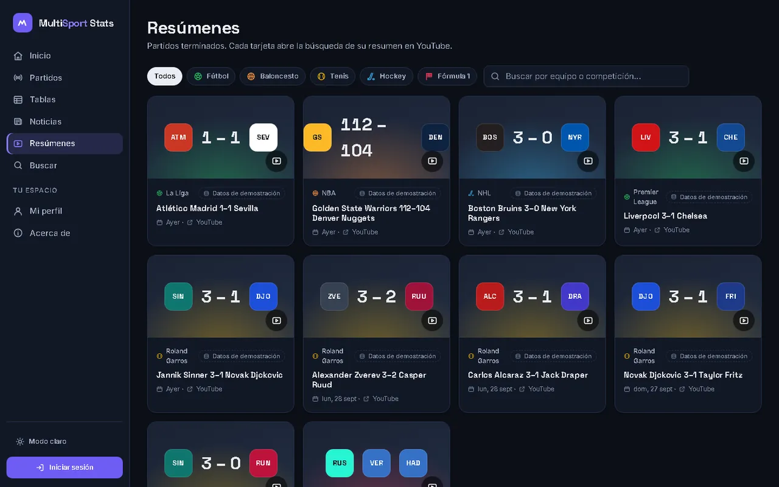
Task: Click the Iniciar sesión button
Action: (65, 468)
